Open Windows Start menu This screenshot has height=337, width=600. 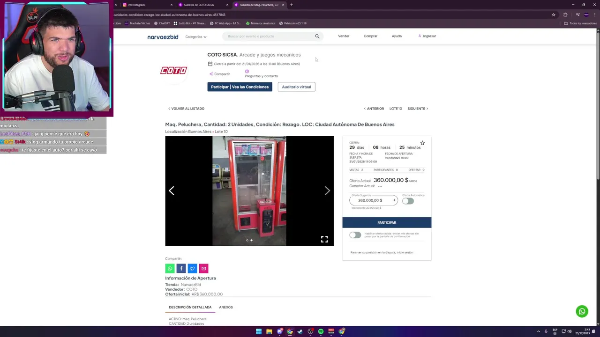(259, 331)
